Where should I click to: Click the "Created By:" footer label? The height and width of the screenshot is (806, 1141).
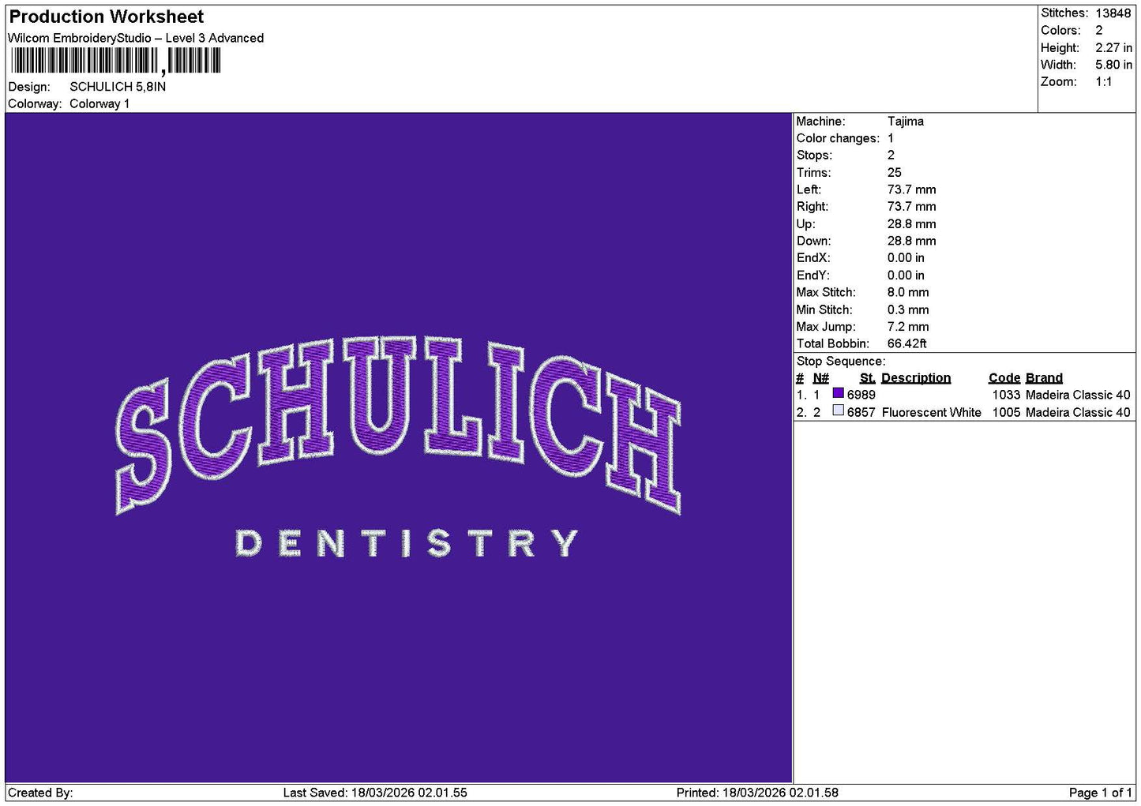click(x=40, y=793)
